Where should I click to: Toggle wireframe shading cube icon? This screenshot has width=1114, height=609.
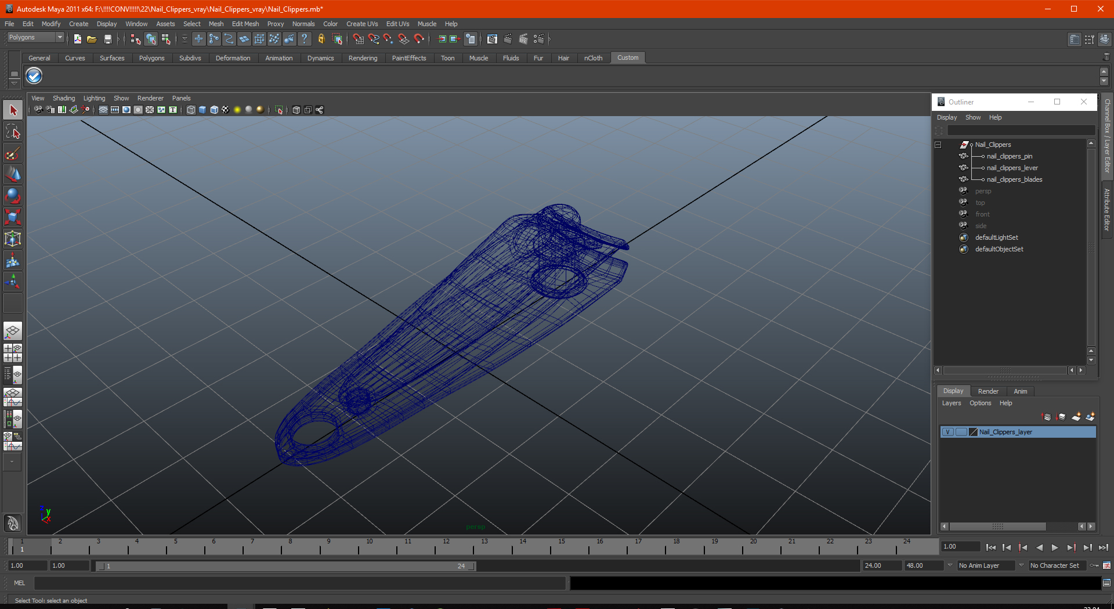pyautogui.click(x=191, y=110)
